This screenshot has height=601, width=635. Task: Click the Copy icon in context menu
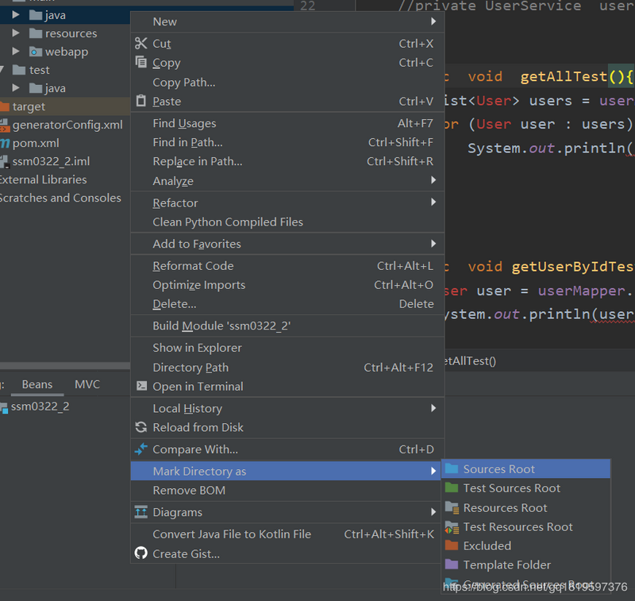point(141,63)
